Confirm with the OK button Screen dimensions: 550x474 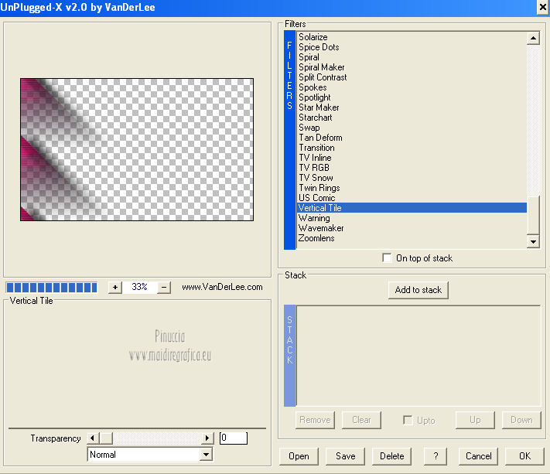click(524, 456)
